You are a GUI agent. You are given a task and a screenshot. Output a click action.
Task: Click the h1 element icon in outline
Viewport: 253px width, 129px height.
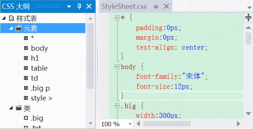(26, 58)
